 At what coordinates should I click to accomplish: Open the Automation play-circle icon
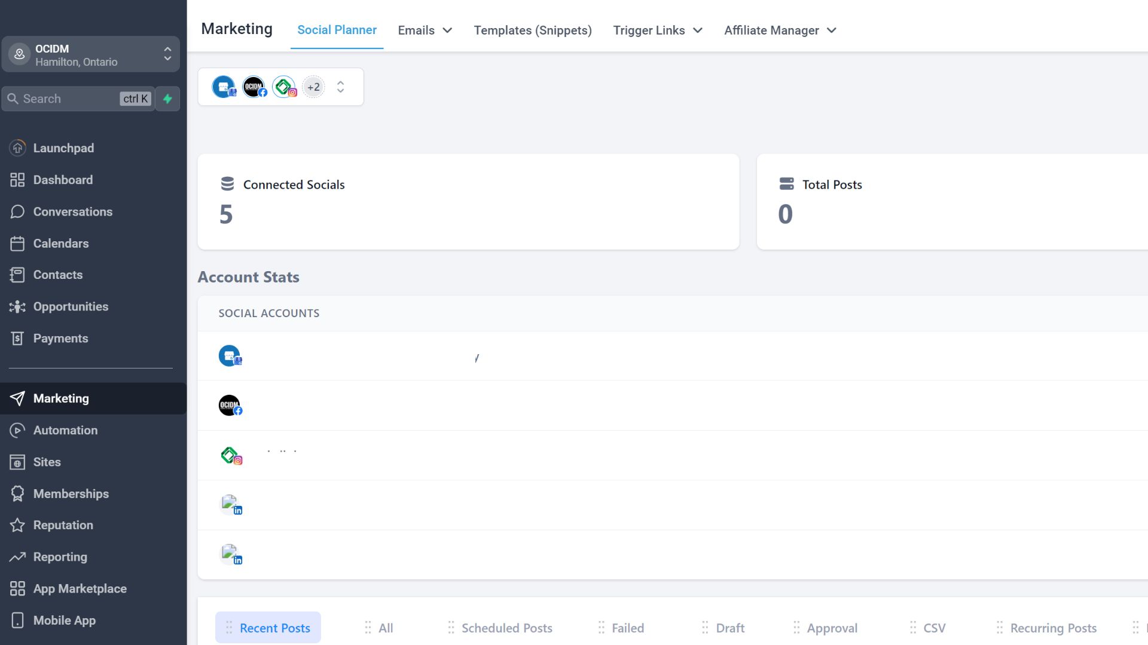(17, 430)
